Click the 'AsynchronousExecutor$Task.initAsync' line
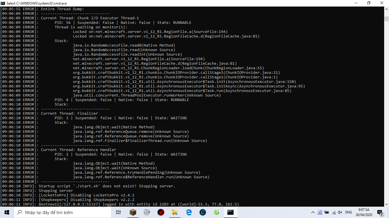Screen dimensions: 389x218 (x=189, y=86)
